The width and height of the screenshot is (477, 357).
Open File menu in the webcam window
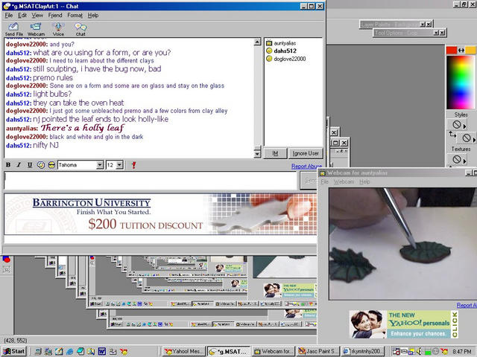pos(325,181)
